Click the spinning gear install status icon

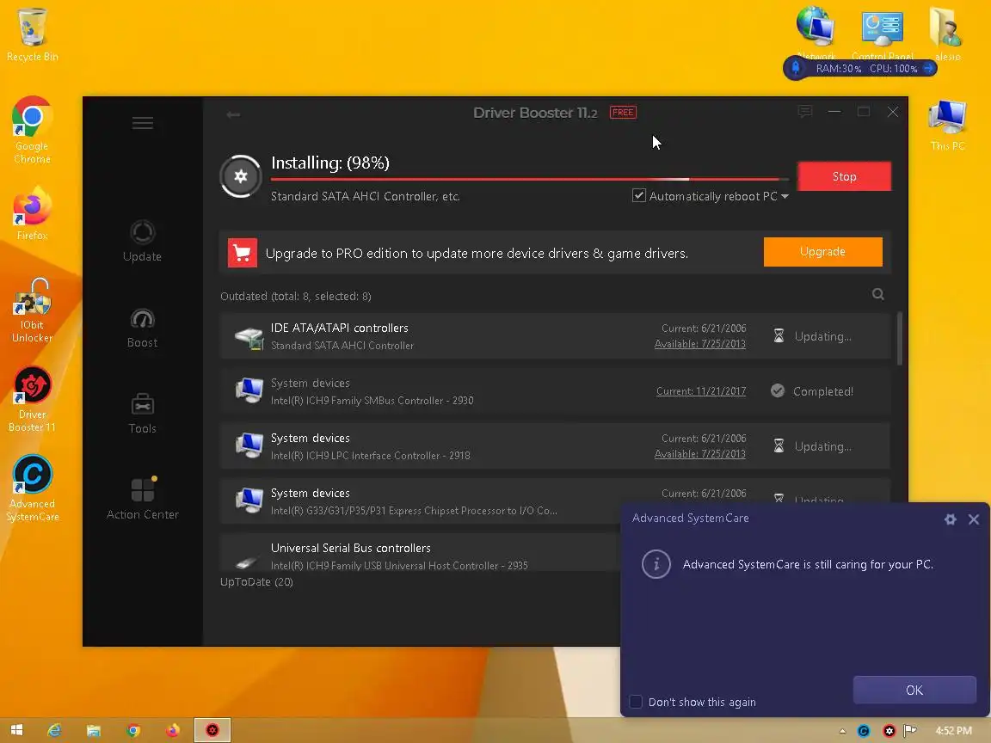[x=241, y=176]
